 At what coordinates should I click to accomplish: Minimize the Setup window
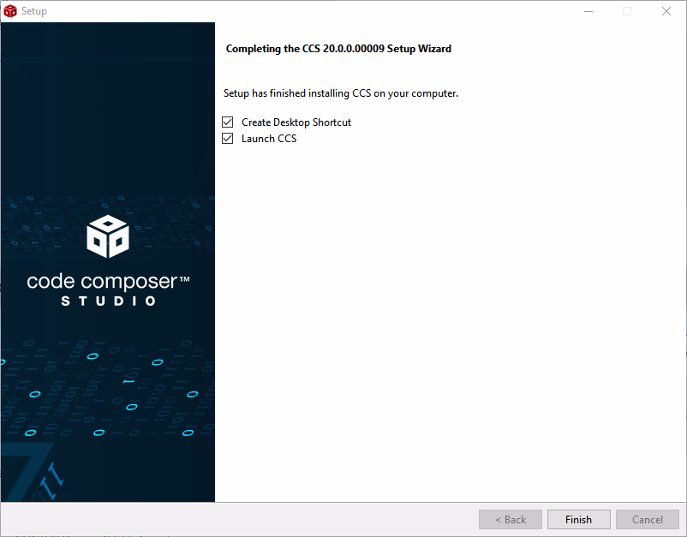pos(588,11)
